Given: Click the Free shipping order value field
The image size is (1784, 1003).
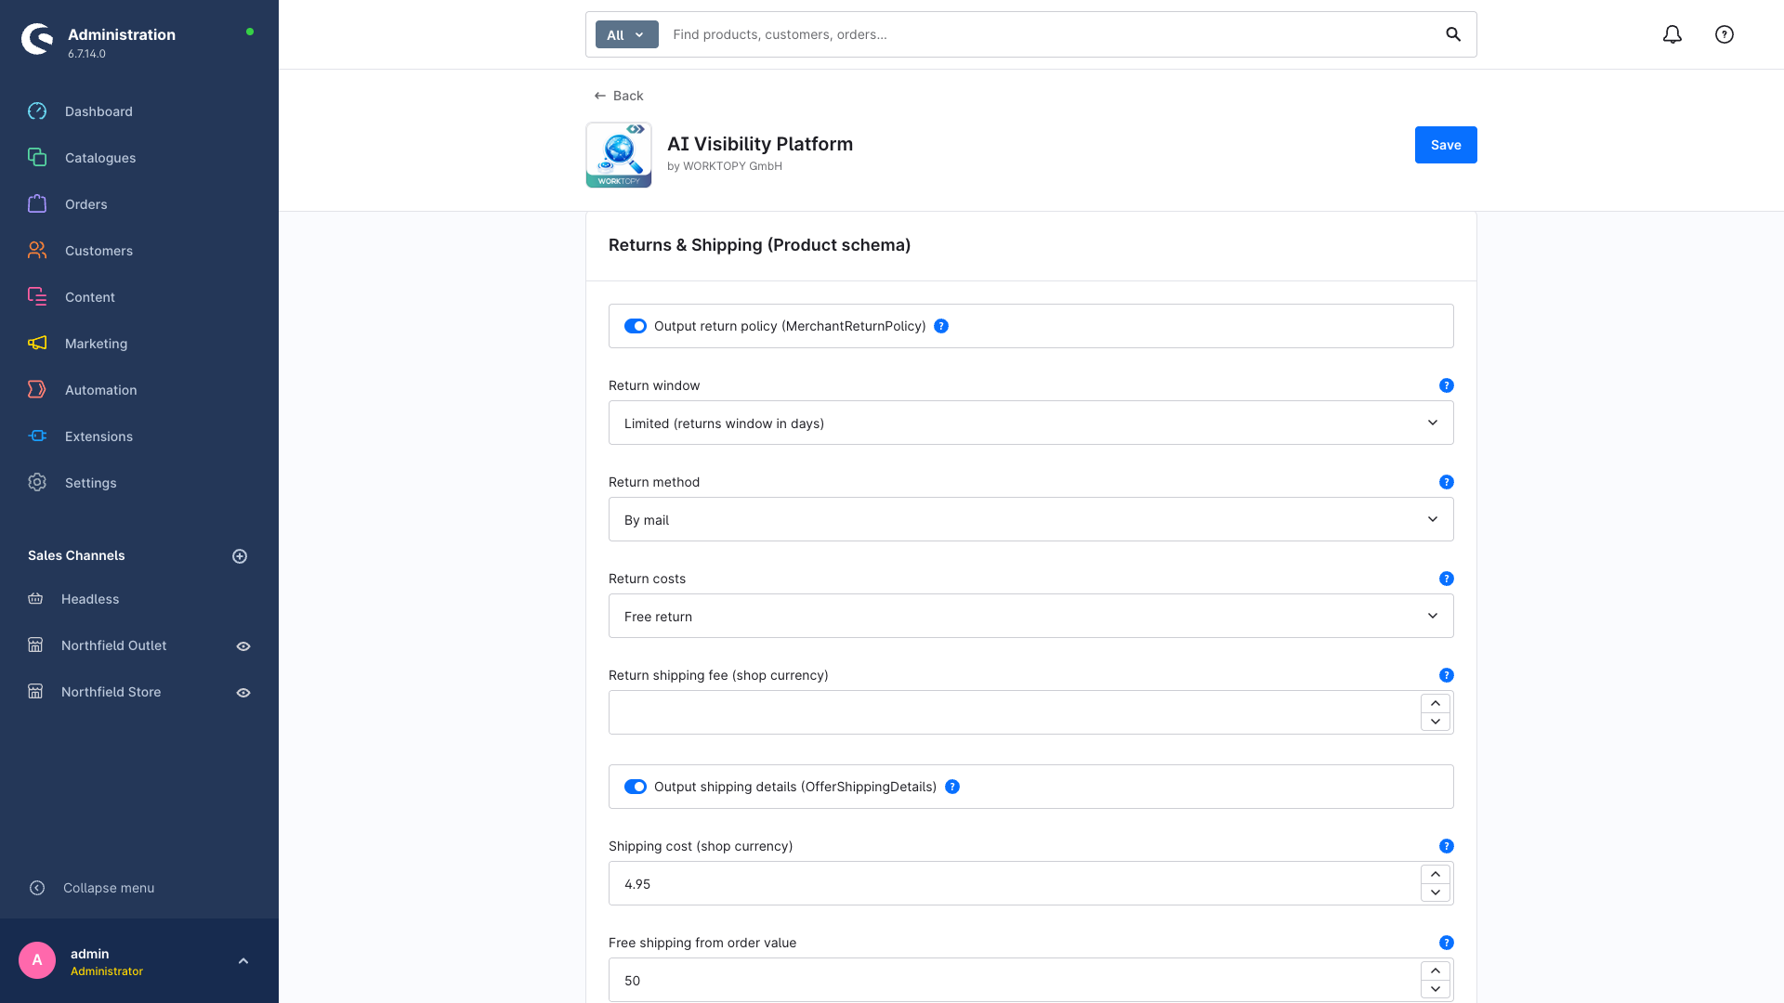Looking at the screenshot, I should point(1014,980).
